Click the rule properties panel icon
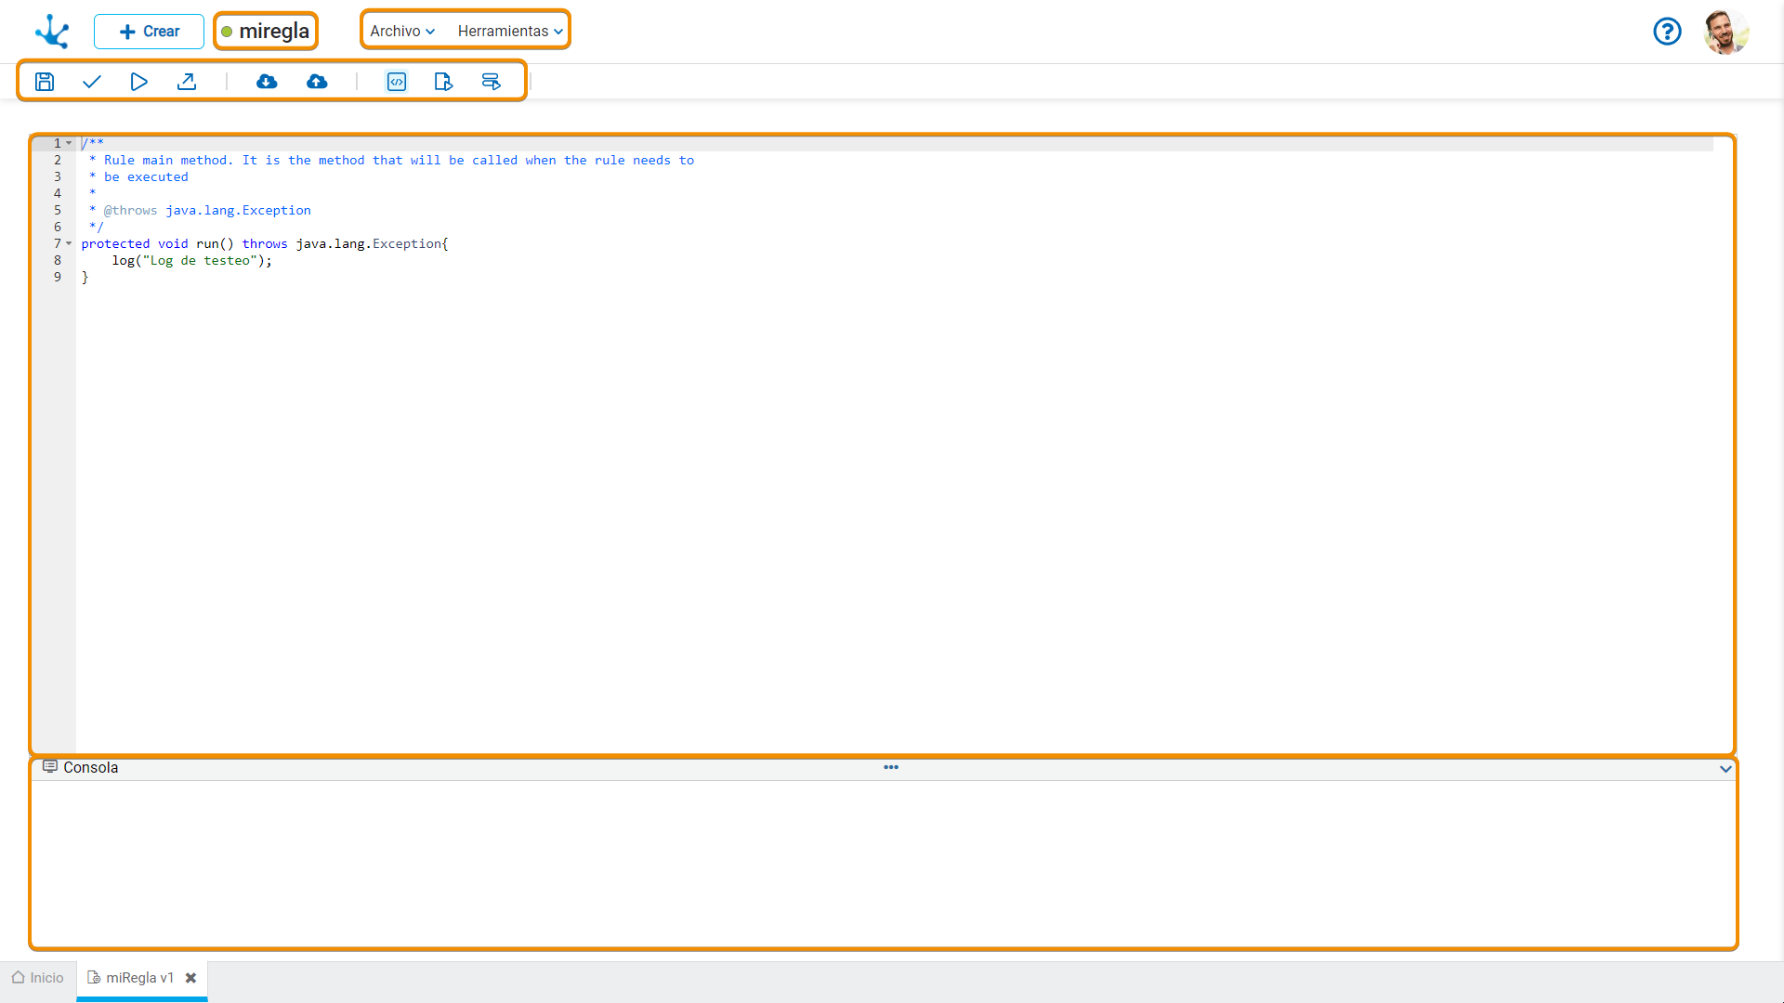The width and height of the screenshot is (1784, 1003). 443,81
